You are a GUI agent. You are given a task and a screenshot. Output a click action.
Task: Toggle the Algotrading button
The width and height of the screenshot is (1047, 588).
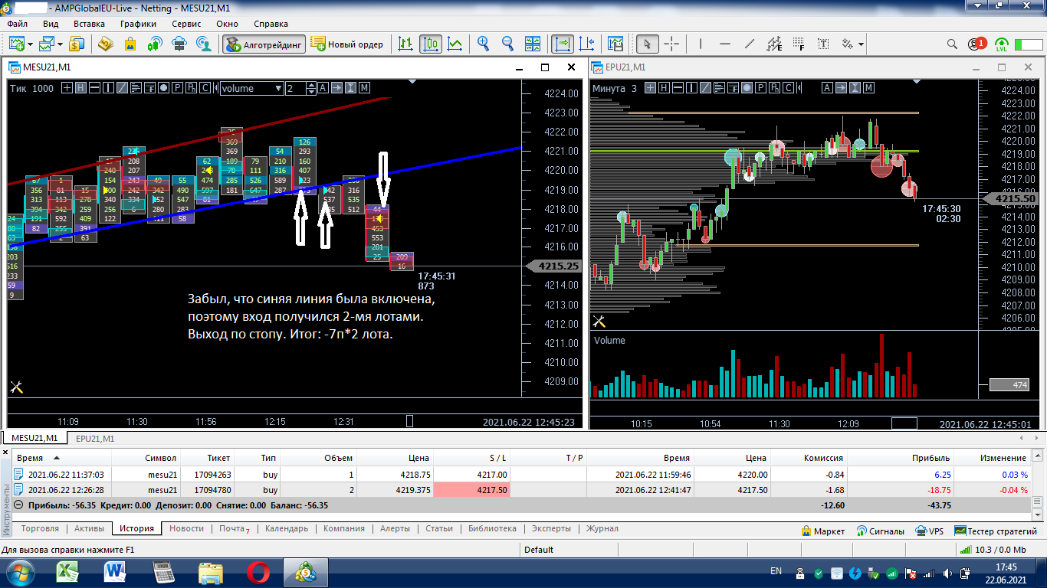(264, 44)
